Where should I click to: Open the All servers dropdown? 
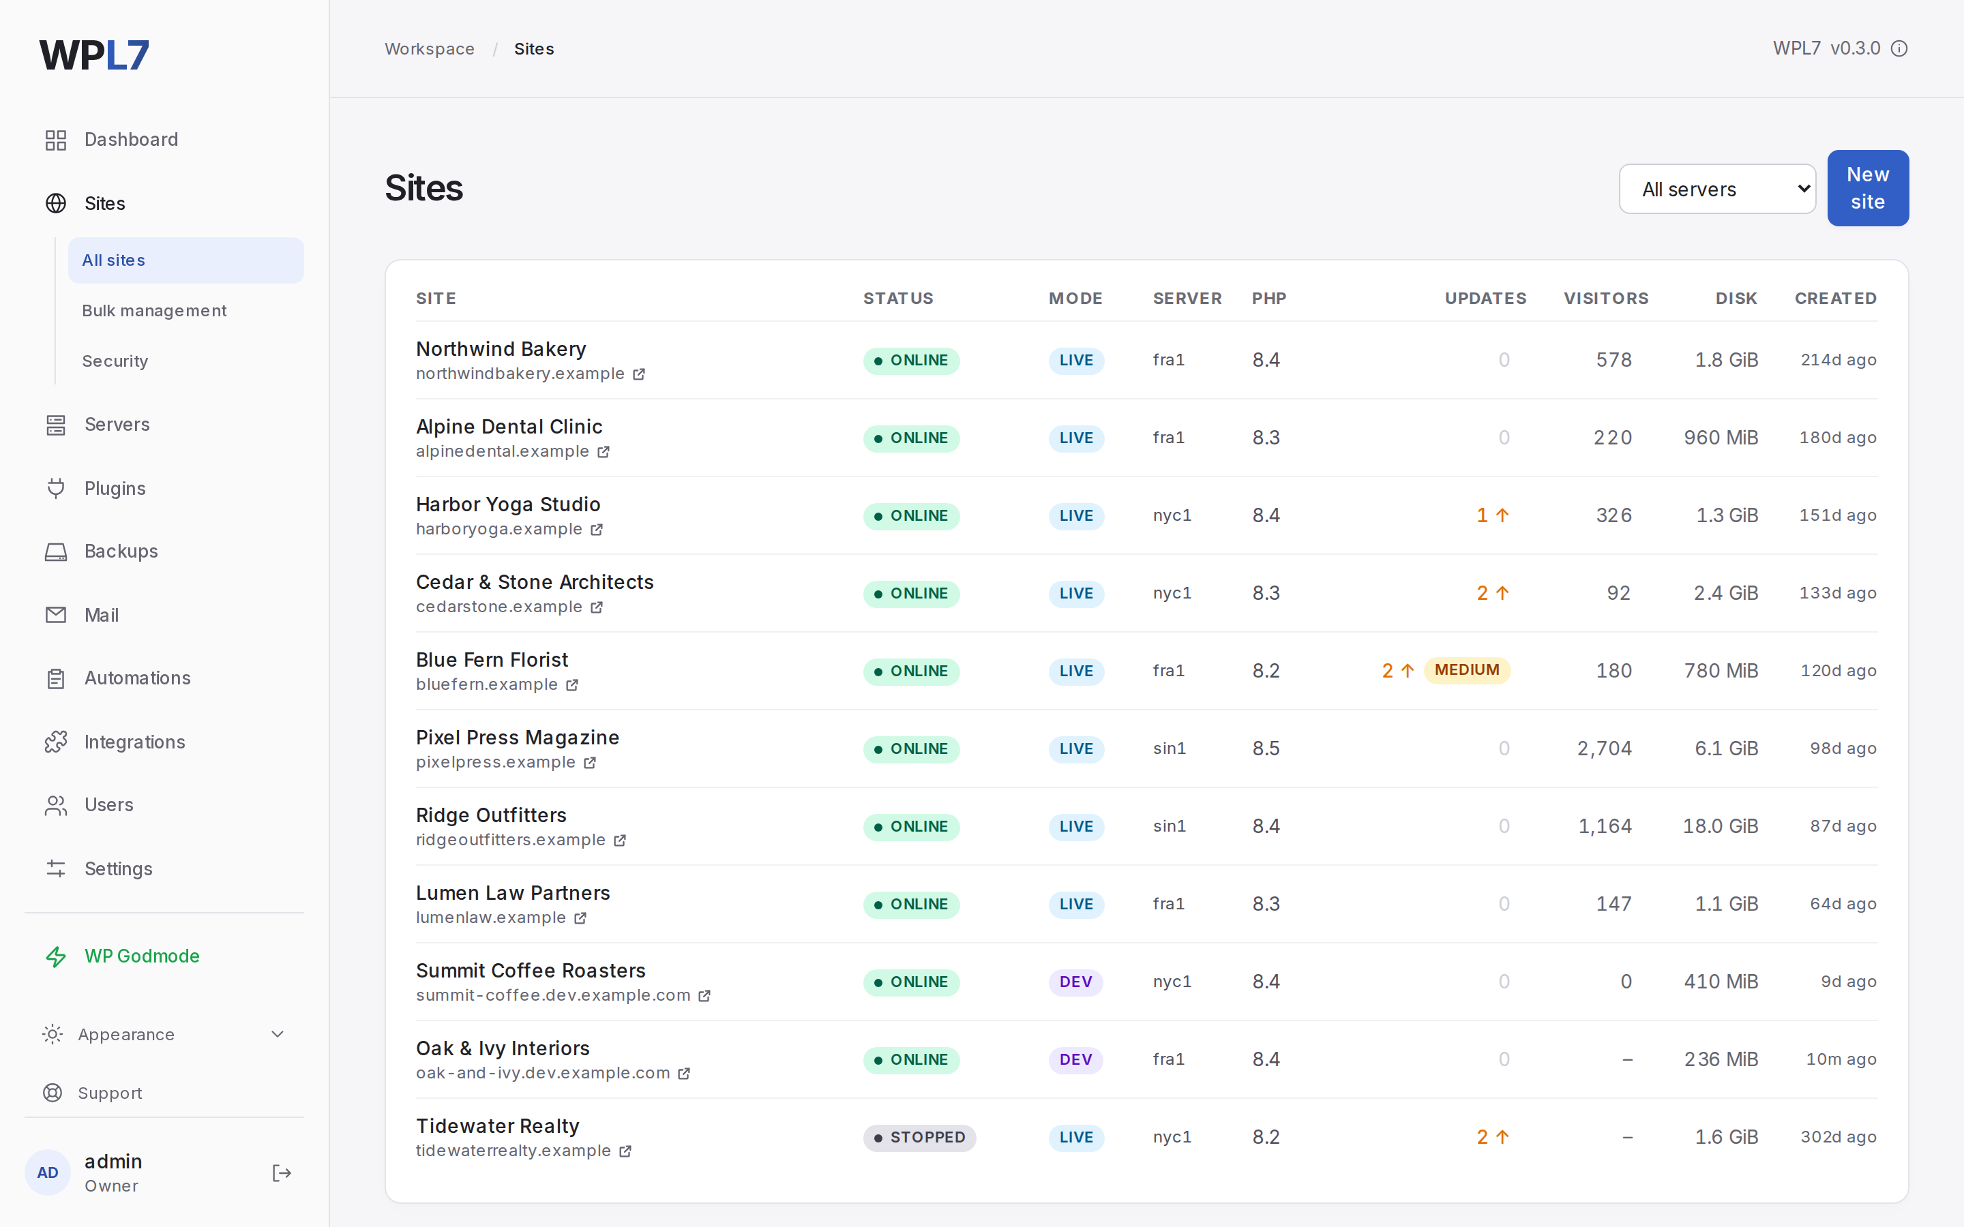(1717, 189)
